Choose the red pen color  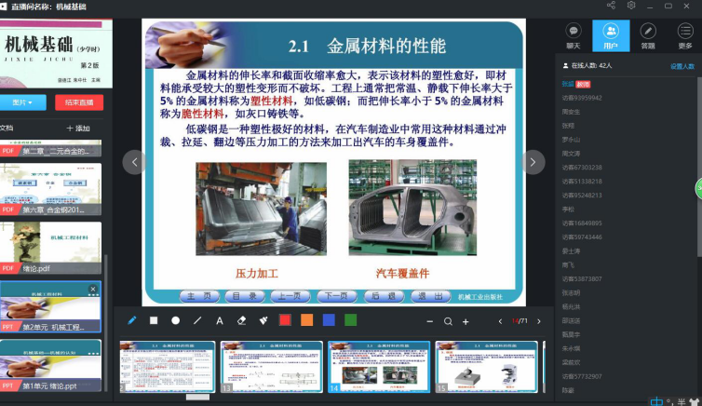click(x=285, y=320)
